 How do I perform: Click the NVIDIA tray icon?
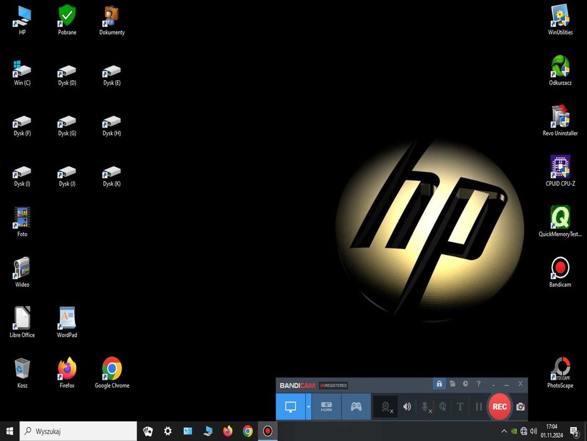(x=514, y=432)
